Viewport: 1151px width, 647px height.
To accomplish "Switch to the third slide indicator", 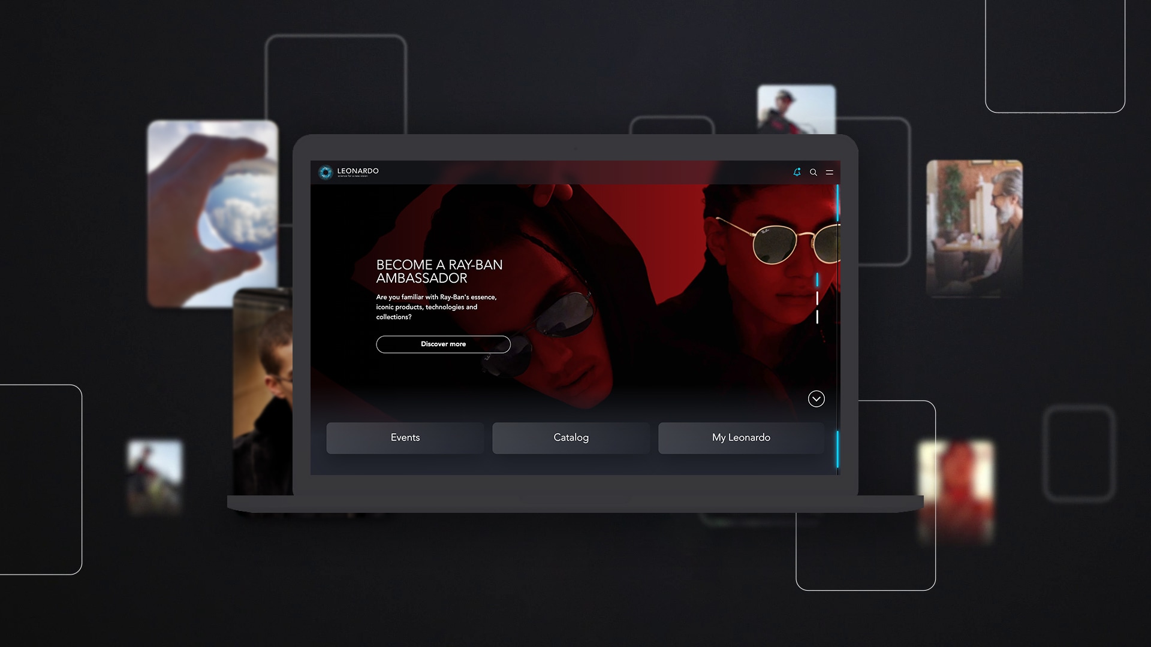I will coord(817,316).
